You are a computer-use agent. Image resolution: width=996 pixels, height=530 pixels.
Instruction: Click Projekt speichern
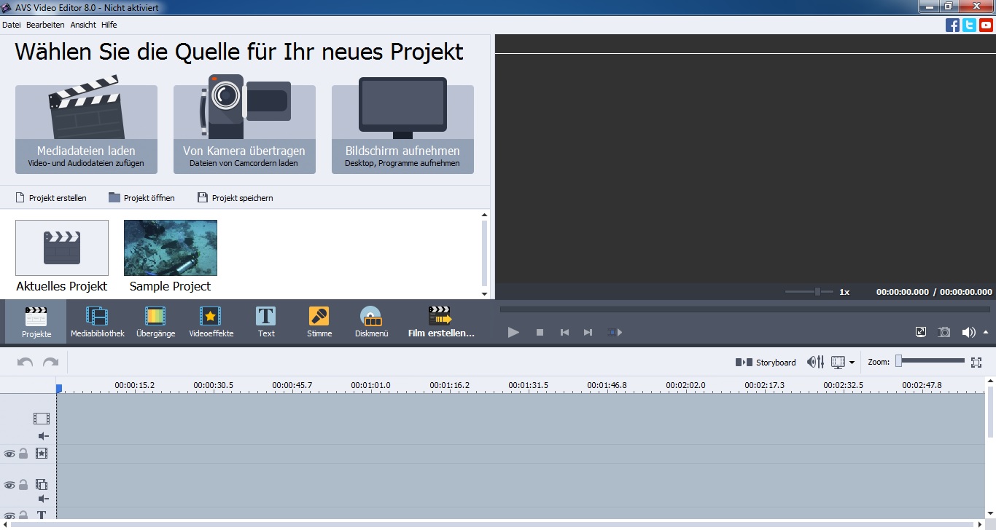236,198
